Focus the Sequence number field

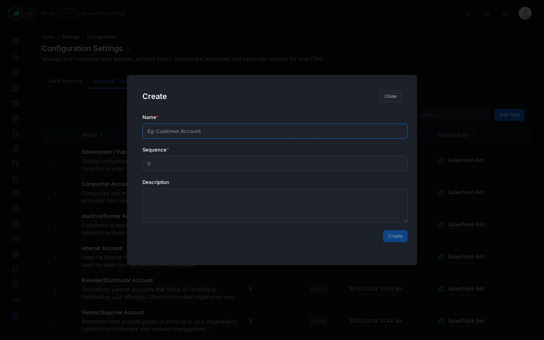(x=275, y=164)
